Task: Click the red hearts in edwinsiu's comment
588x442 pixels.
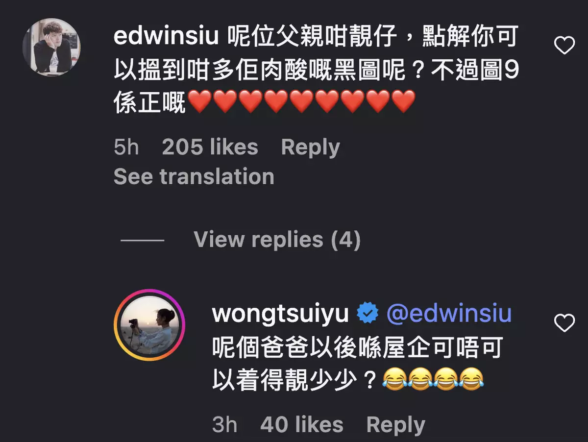Action: point(301,102)
